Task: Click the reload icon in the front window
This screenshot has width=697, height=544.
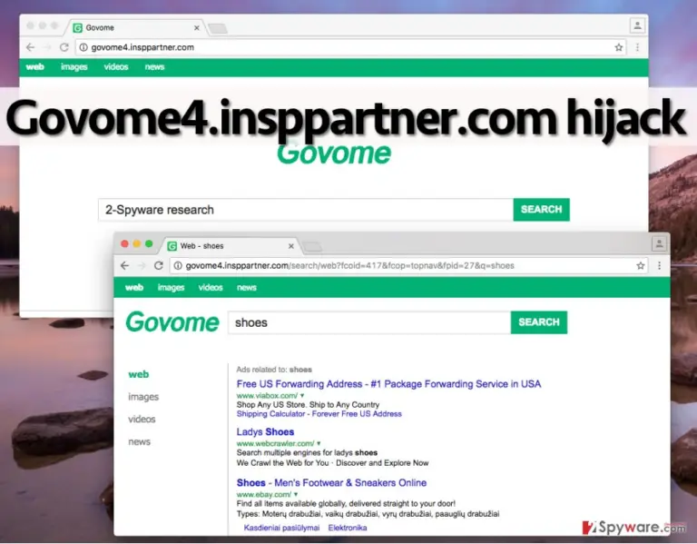Action: (x=158, y=265)
